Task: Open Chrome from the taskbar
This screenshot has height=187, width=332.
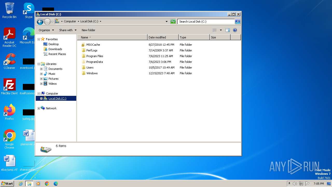Action: tap(47, 184)
